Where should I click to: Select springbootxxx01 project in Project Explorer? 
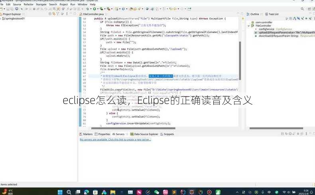15,18
